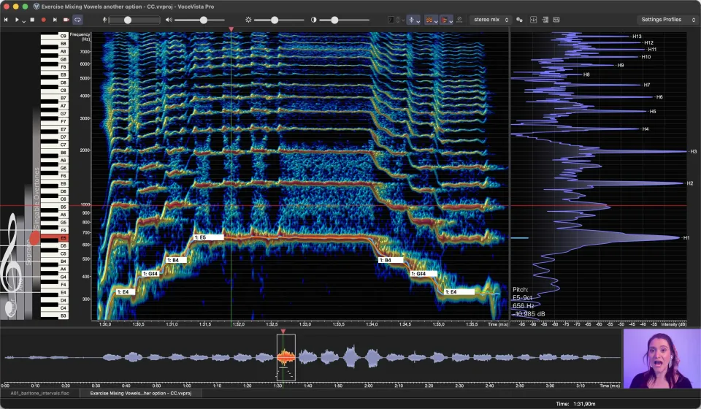Toggle the spectrogram view button
Screen dimensions: 701x409
point(429,20)
